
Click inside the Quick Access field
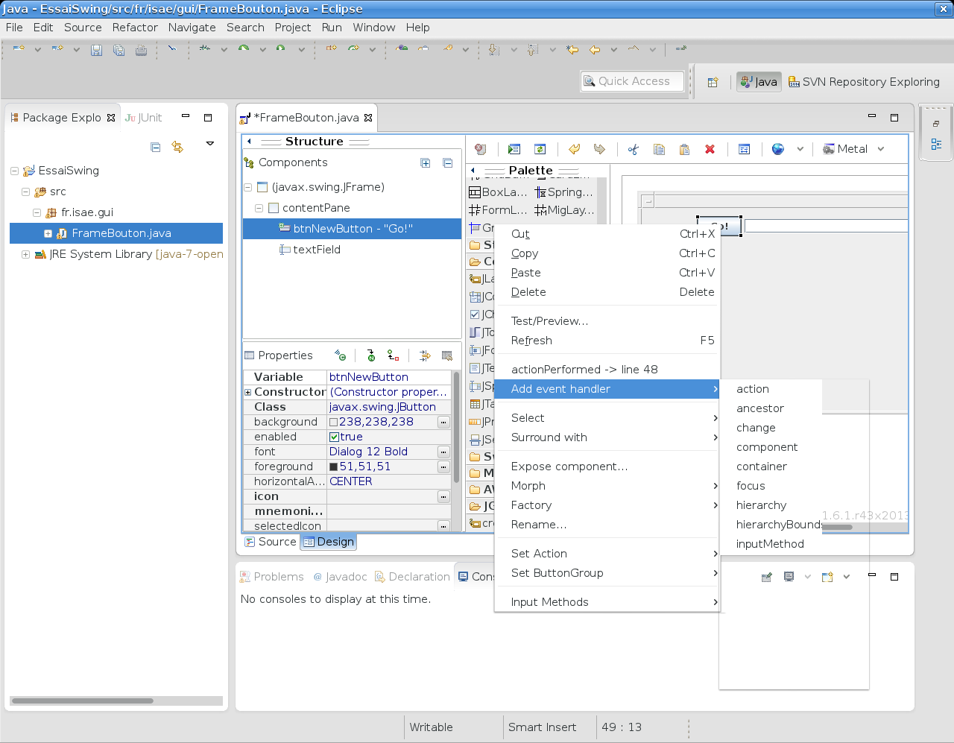coord(632,81)
